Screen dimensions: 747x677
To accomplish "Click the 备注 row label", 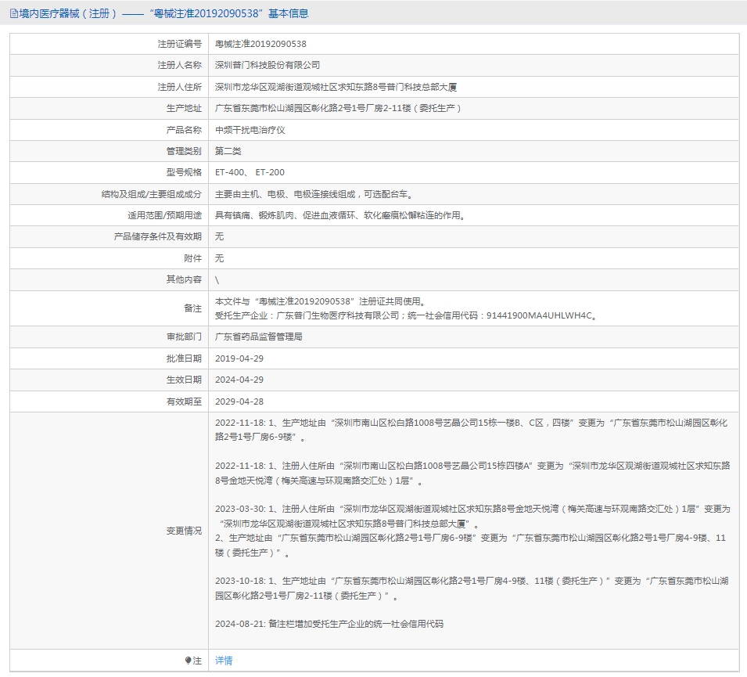I will pyautogui.click(x=193, y=308).
